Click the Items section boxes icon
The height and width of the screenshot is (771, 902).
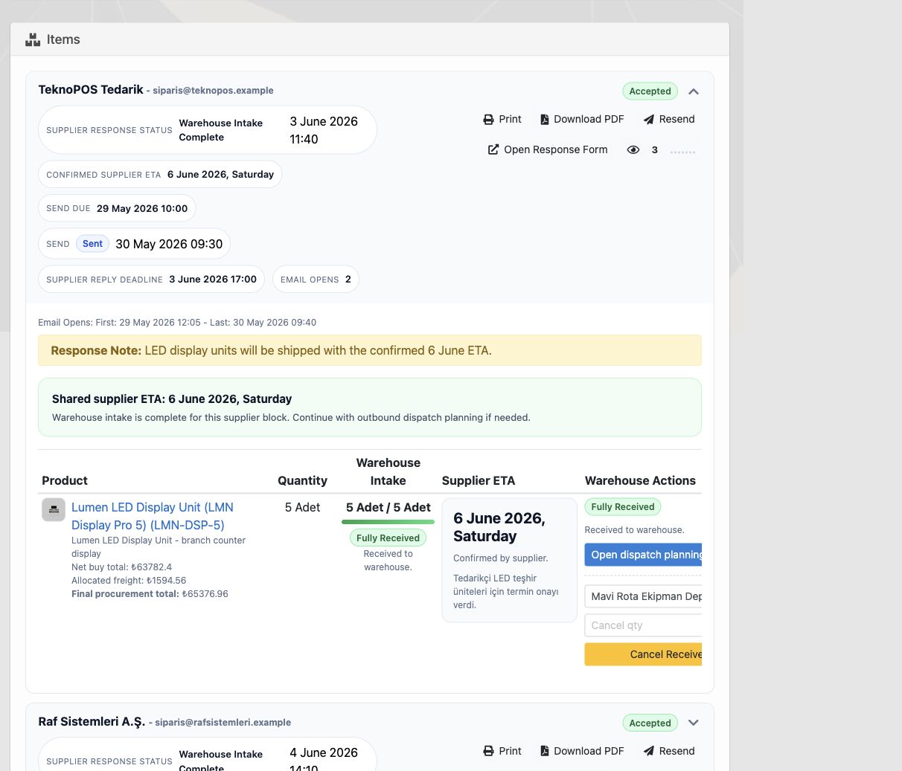pos(33,39)
